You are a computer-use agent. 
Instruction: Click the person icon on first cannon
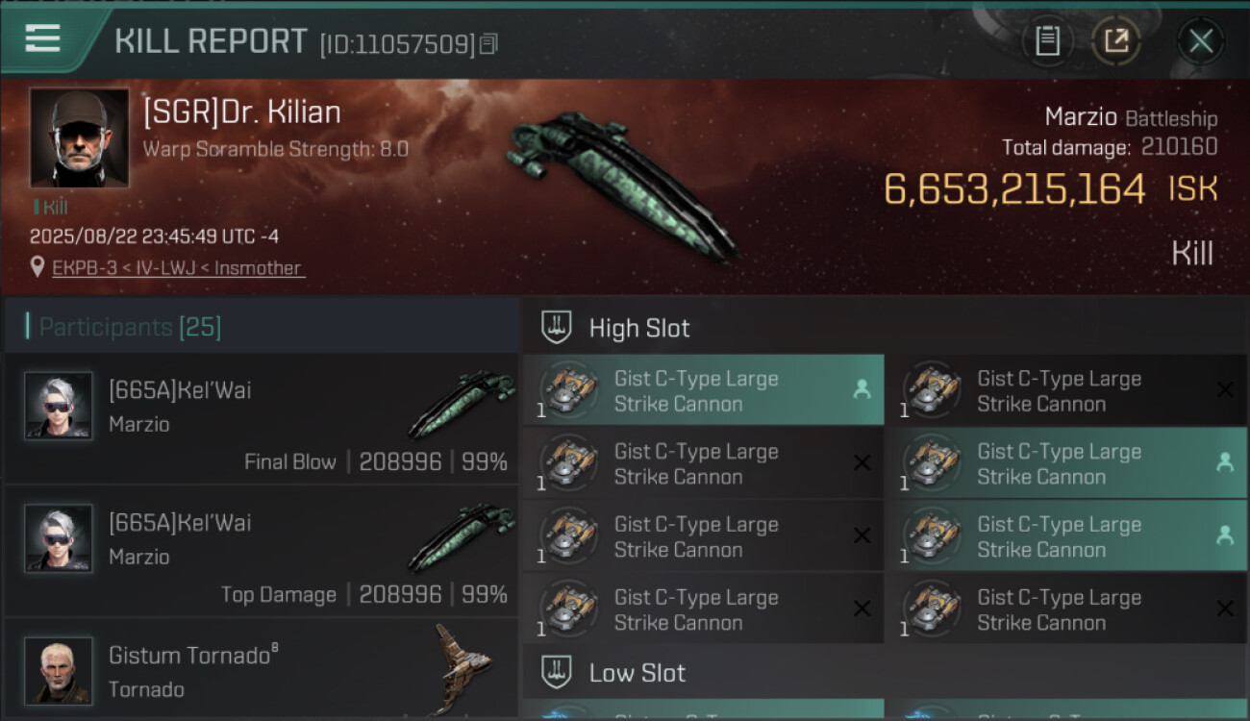(862, 389)
